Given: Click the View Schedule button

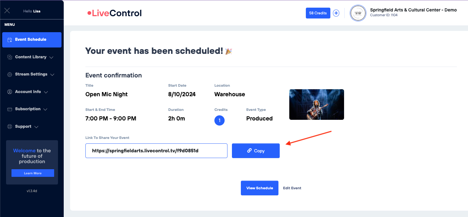Looking at the screenshot, I should click(259, 188).
